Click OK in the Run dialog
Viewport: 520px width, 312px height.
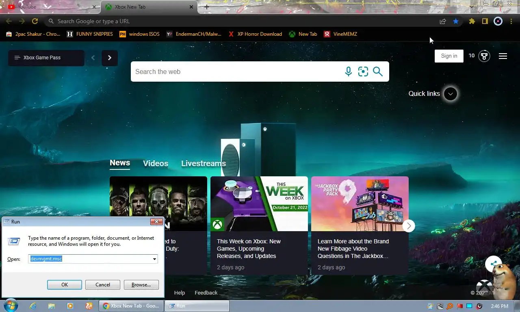(x=65, y=285)
